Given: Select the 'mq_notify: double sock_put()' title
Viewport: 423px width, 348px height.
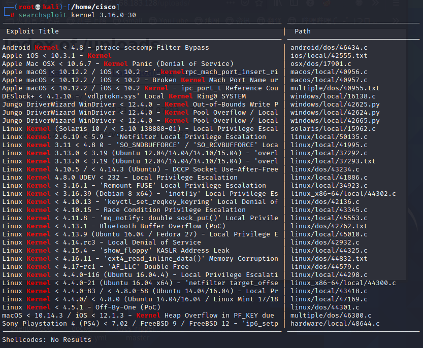Looking at the screenshot, I should pos(140,218).
